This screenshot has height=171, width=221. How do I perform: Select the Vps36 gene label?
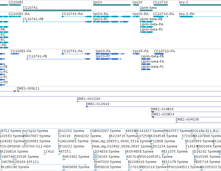click(137, 2)
